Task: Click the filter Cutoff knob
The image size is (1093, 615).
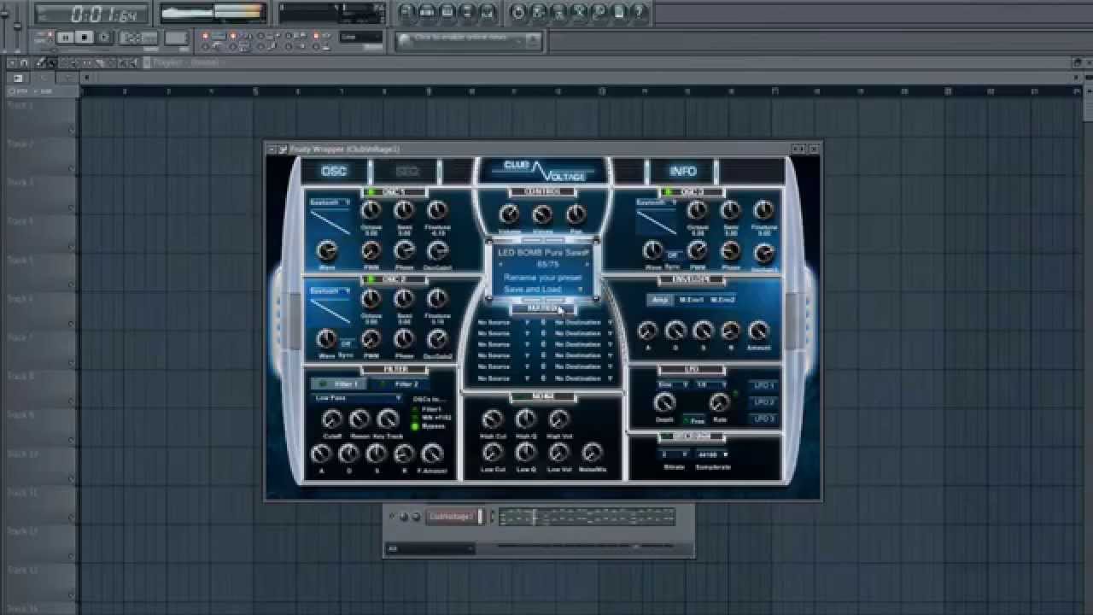Action: [331, 419]
